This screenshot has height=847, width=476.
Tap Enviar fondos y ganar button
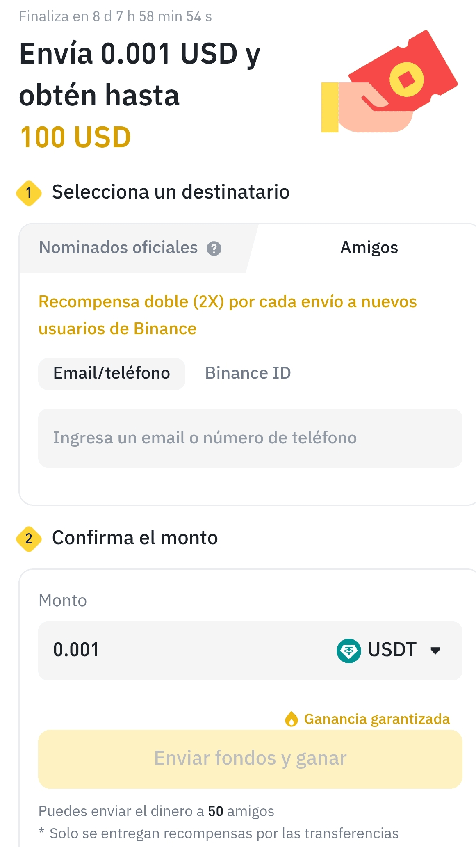pyautogui.click(x=250, y=759)
